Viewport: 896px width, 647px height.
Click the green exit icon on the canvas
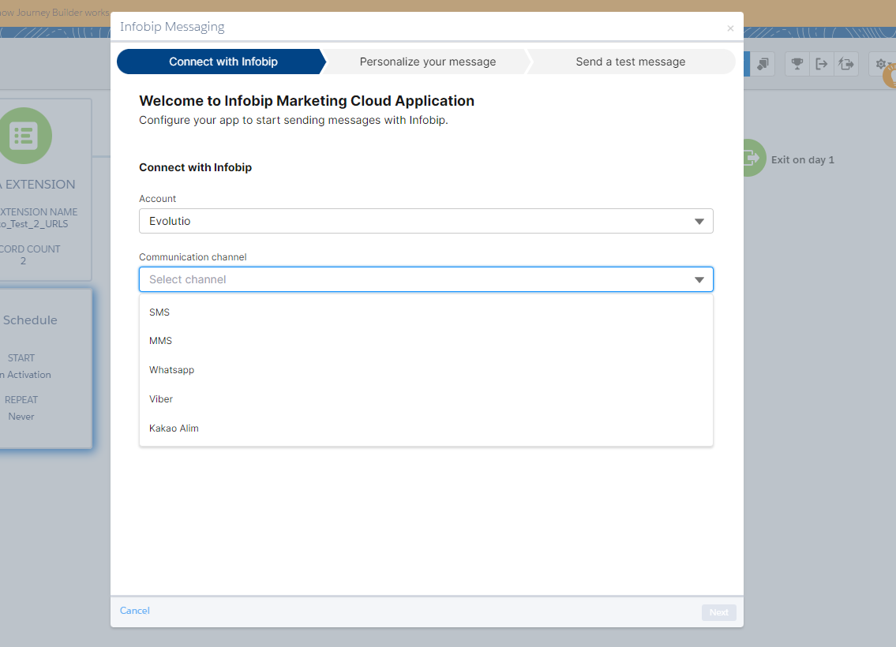coord(754,158)
